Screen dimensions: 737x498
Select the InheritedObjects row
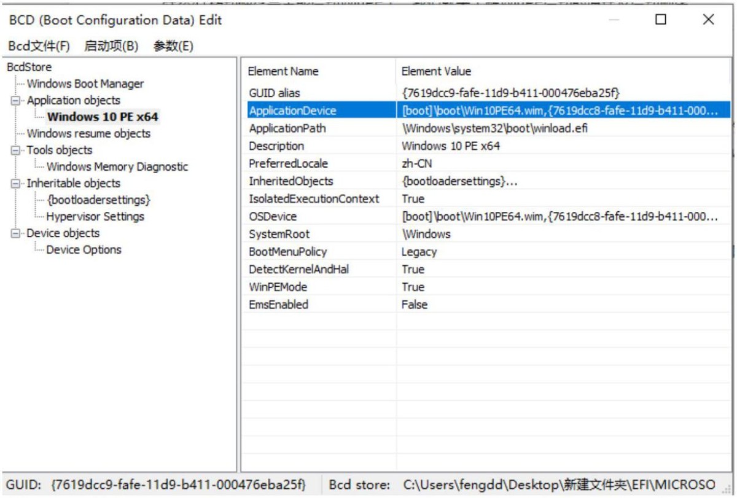(486, 181)
